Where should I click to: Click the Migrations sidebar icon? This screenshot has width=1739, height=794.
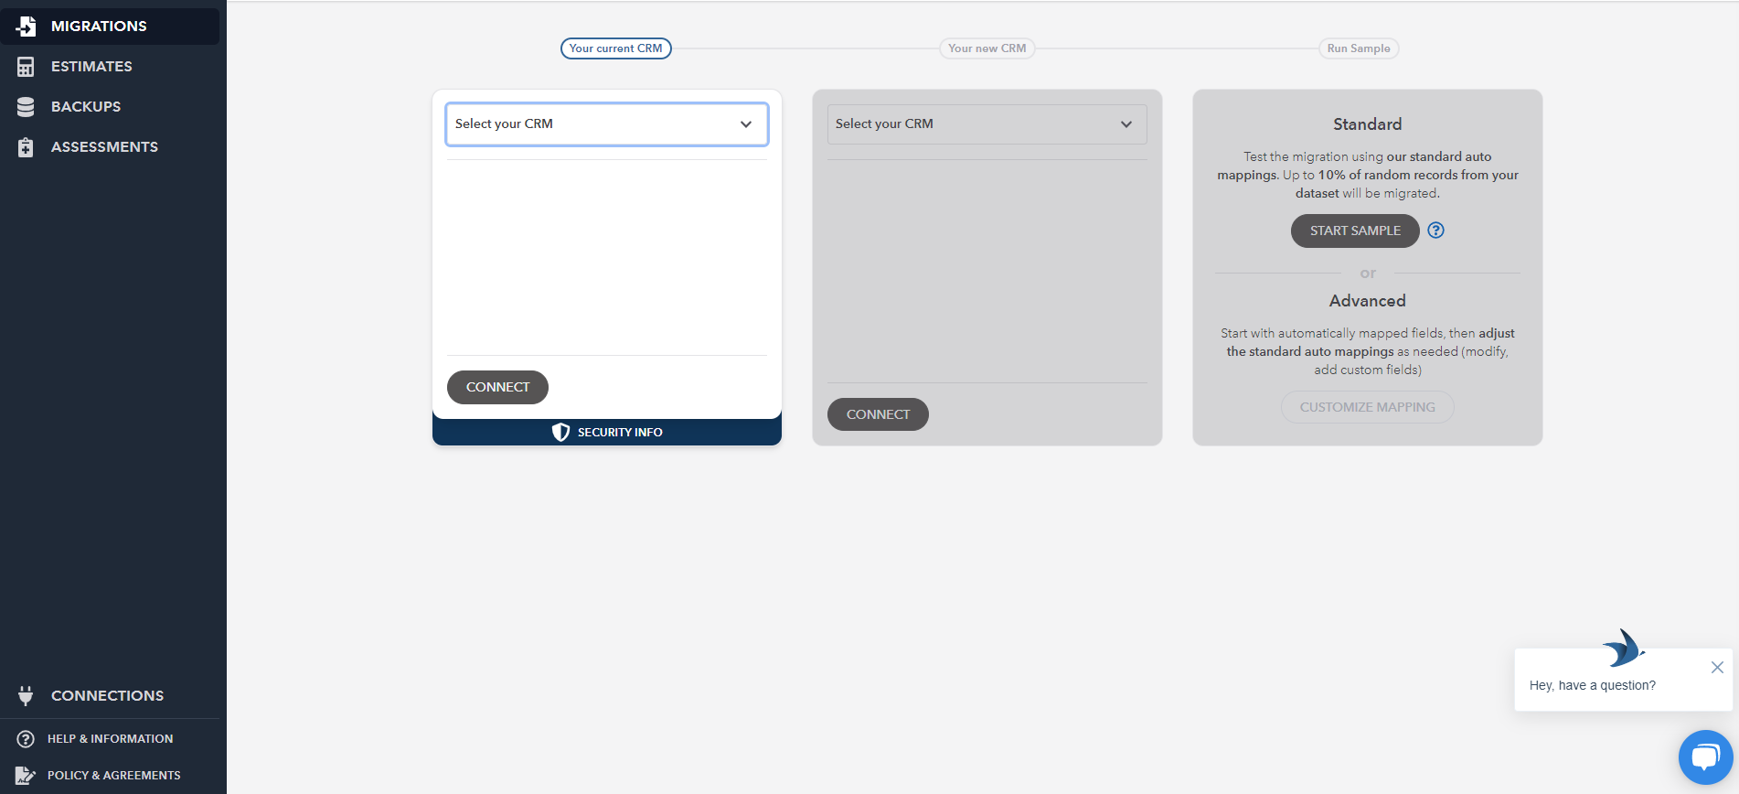pos(26,27)
